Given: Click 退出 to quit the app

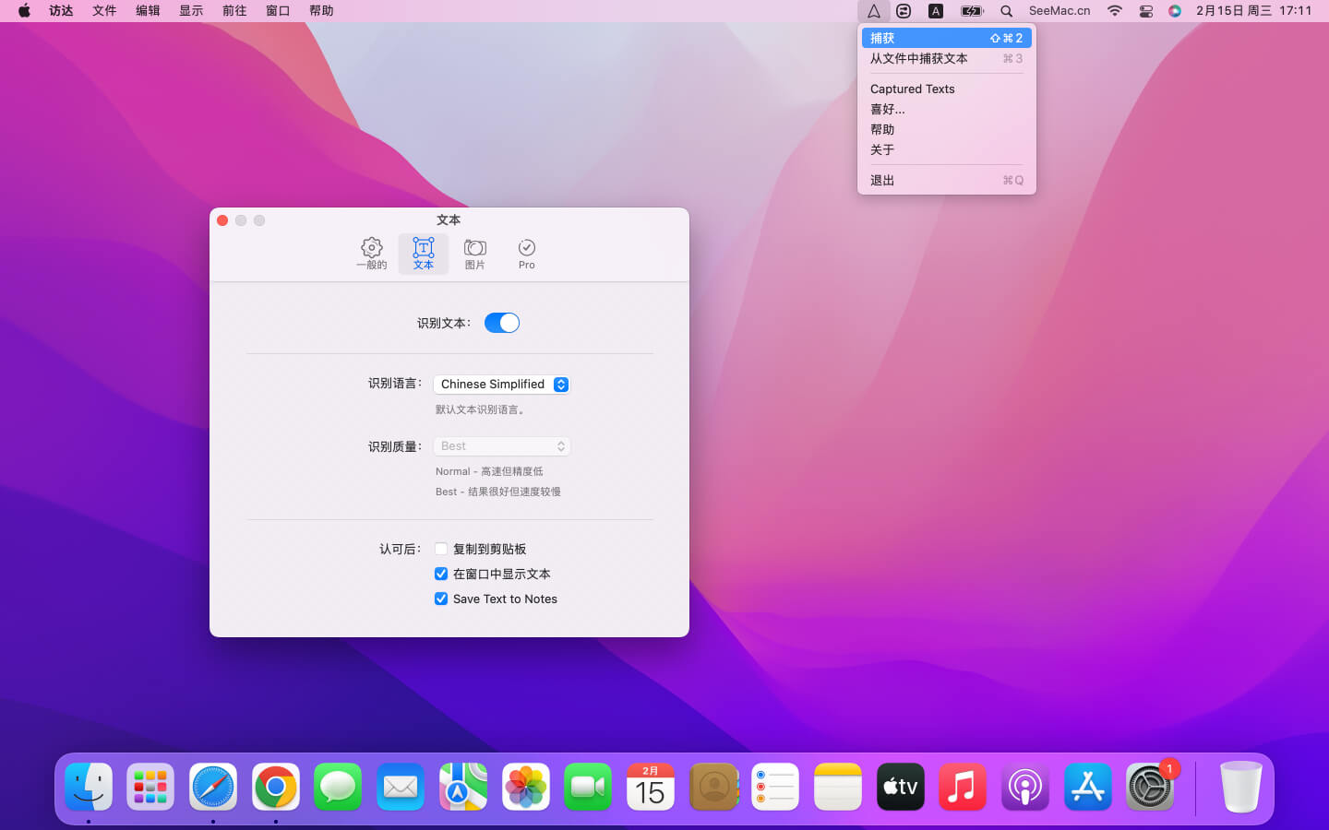Looking at the screenshot, I should click(x=882, y=180).
